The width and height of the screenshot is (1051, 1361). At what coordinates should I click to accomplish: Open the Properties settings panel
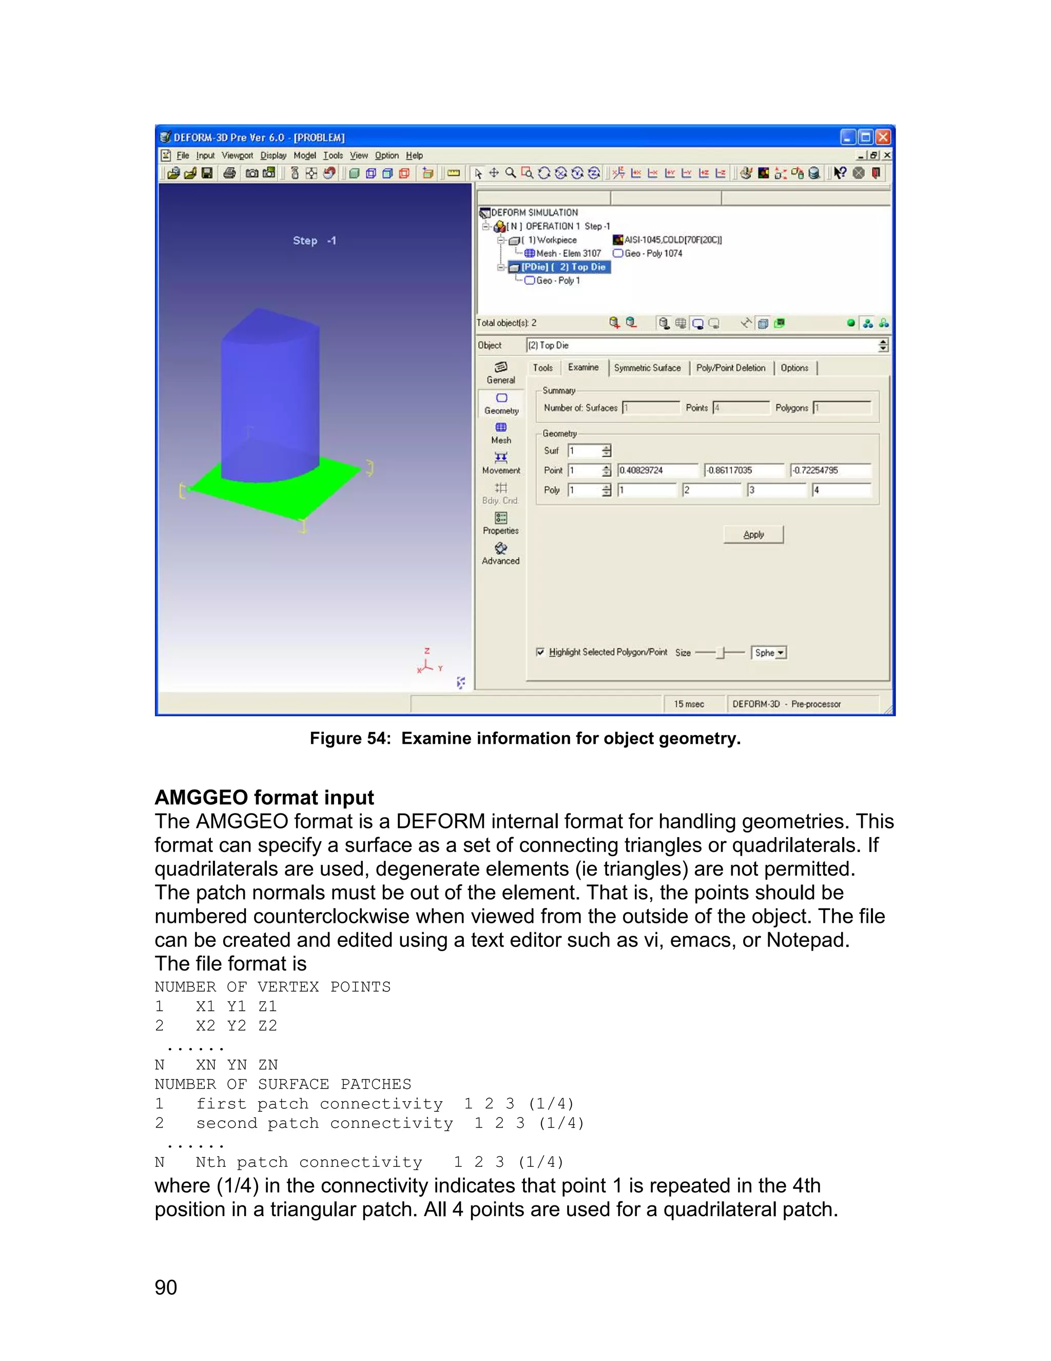coord(500,523)
